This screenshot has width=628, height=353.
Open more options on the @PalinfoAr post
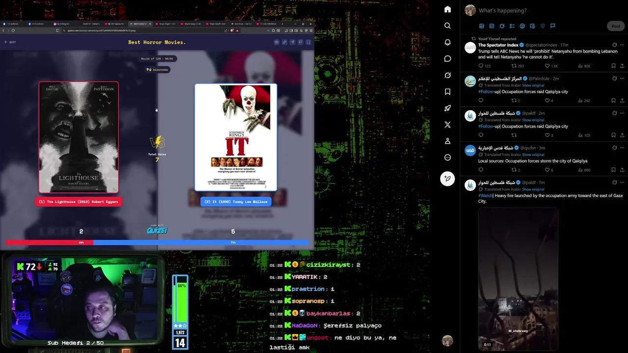(622, 78)
